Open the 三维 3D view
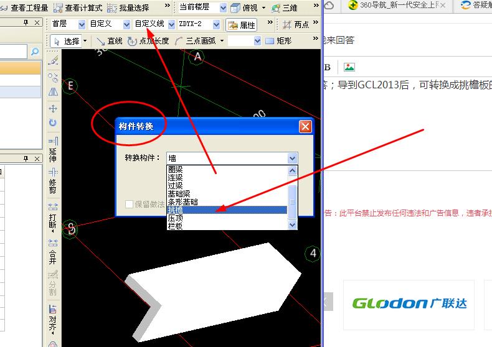 [285, 8]
